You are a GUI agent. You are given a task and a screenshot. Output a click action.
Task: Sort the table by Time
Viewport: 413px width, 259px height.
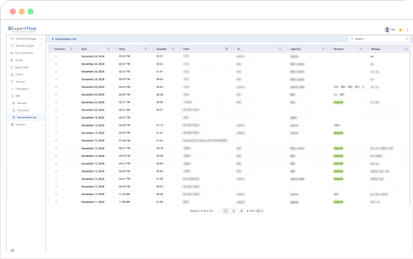[146, 49]
